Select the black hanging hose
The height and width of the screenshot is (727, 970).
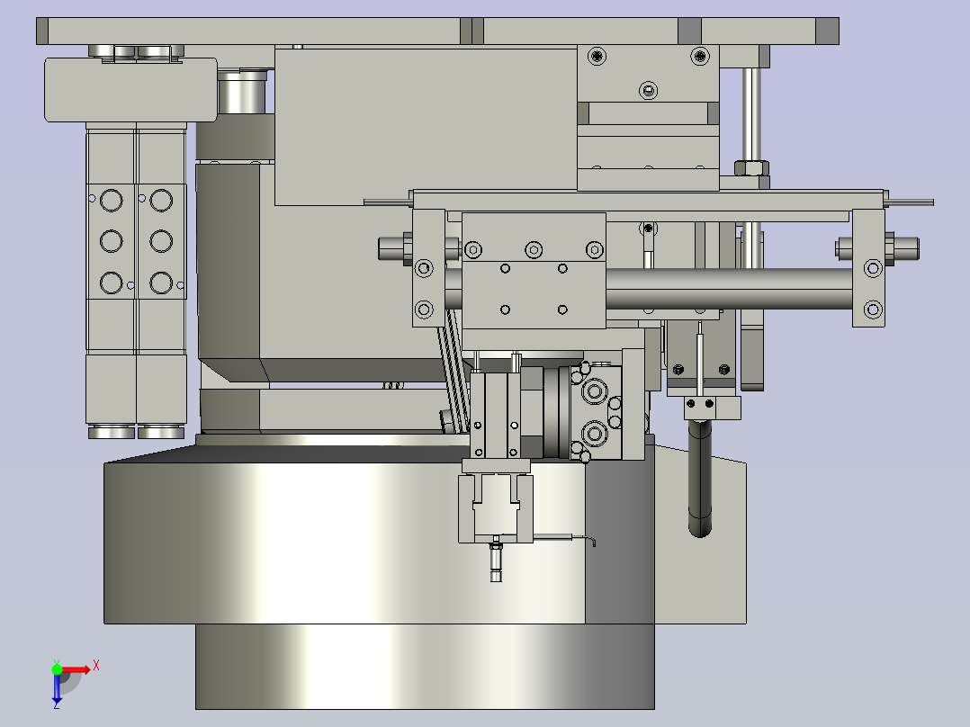700,479
